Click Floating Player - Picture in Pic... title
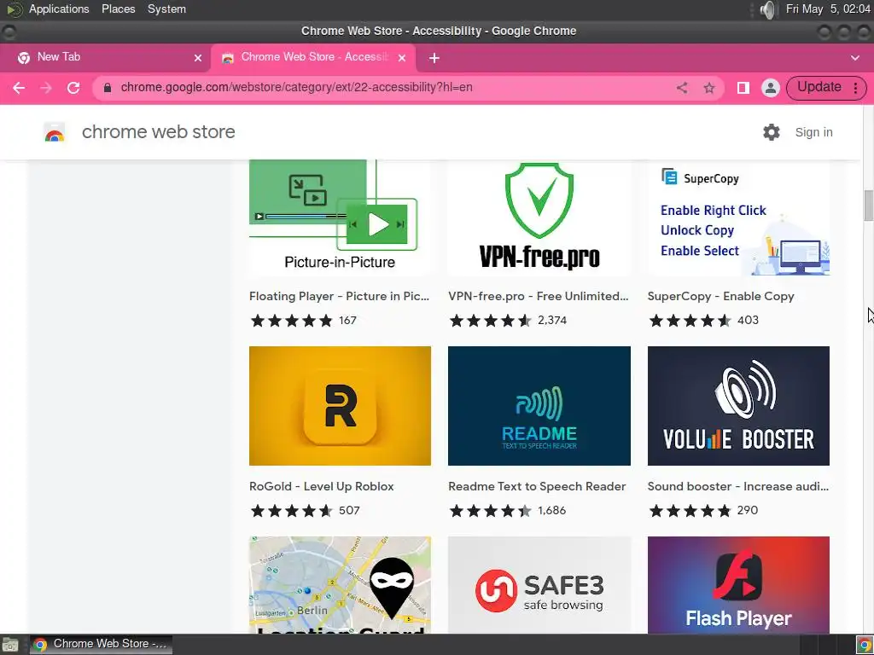The width and height of the screenshot is (874, 655). tap(339, 296)
